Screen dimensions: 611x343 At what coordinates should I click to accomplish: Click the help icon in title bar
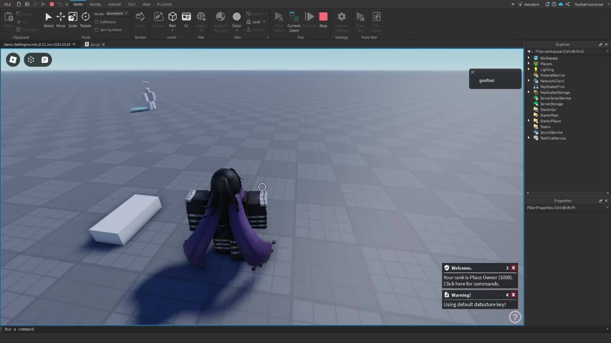click(x=554, y=4)
